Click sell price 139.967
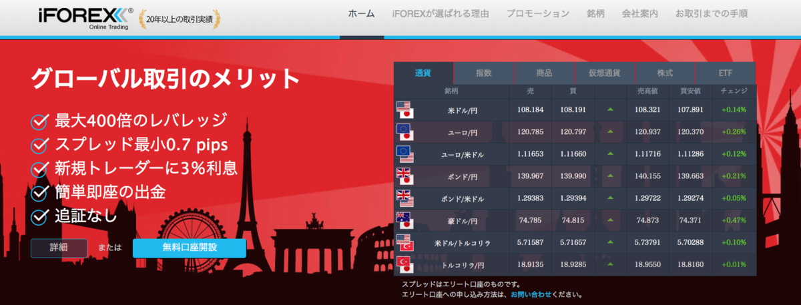Viewport: 801px width, 305px height. pyautogui.click(x=530, y=176)
